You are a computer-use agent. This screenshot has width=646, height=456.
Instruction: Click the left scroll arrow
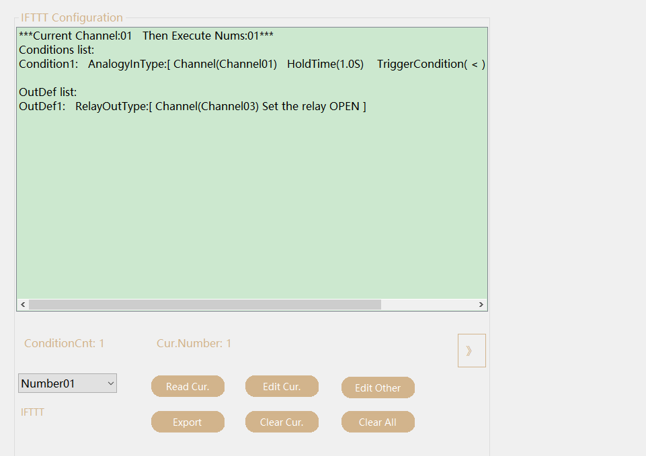tap(23, 305)
